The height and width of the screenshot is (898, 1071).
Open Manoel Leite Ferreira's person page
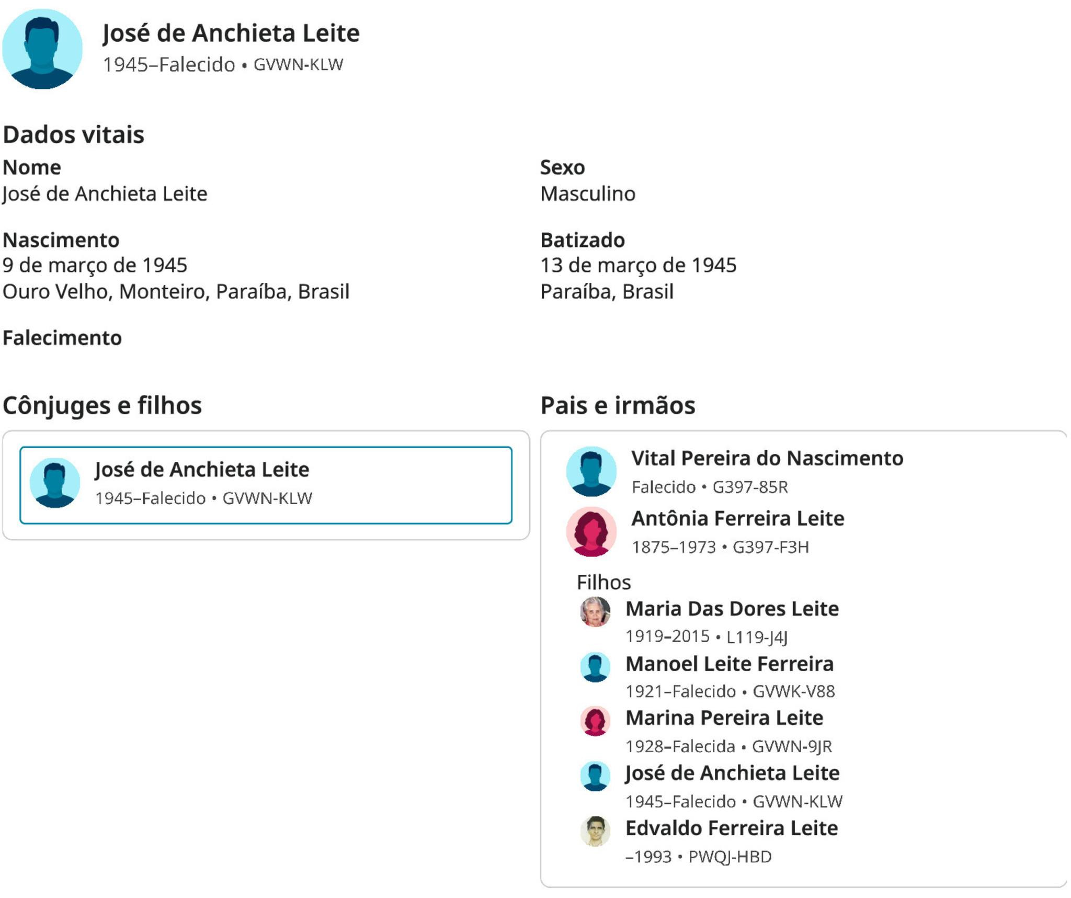coord(730,664)
